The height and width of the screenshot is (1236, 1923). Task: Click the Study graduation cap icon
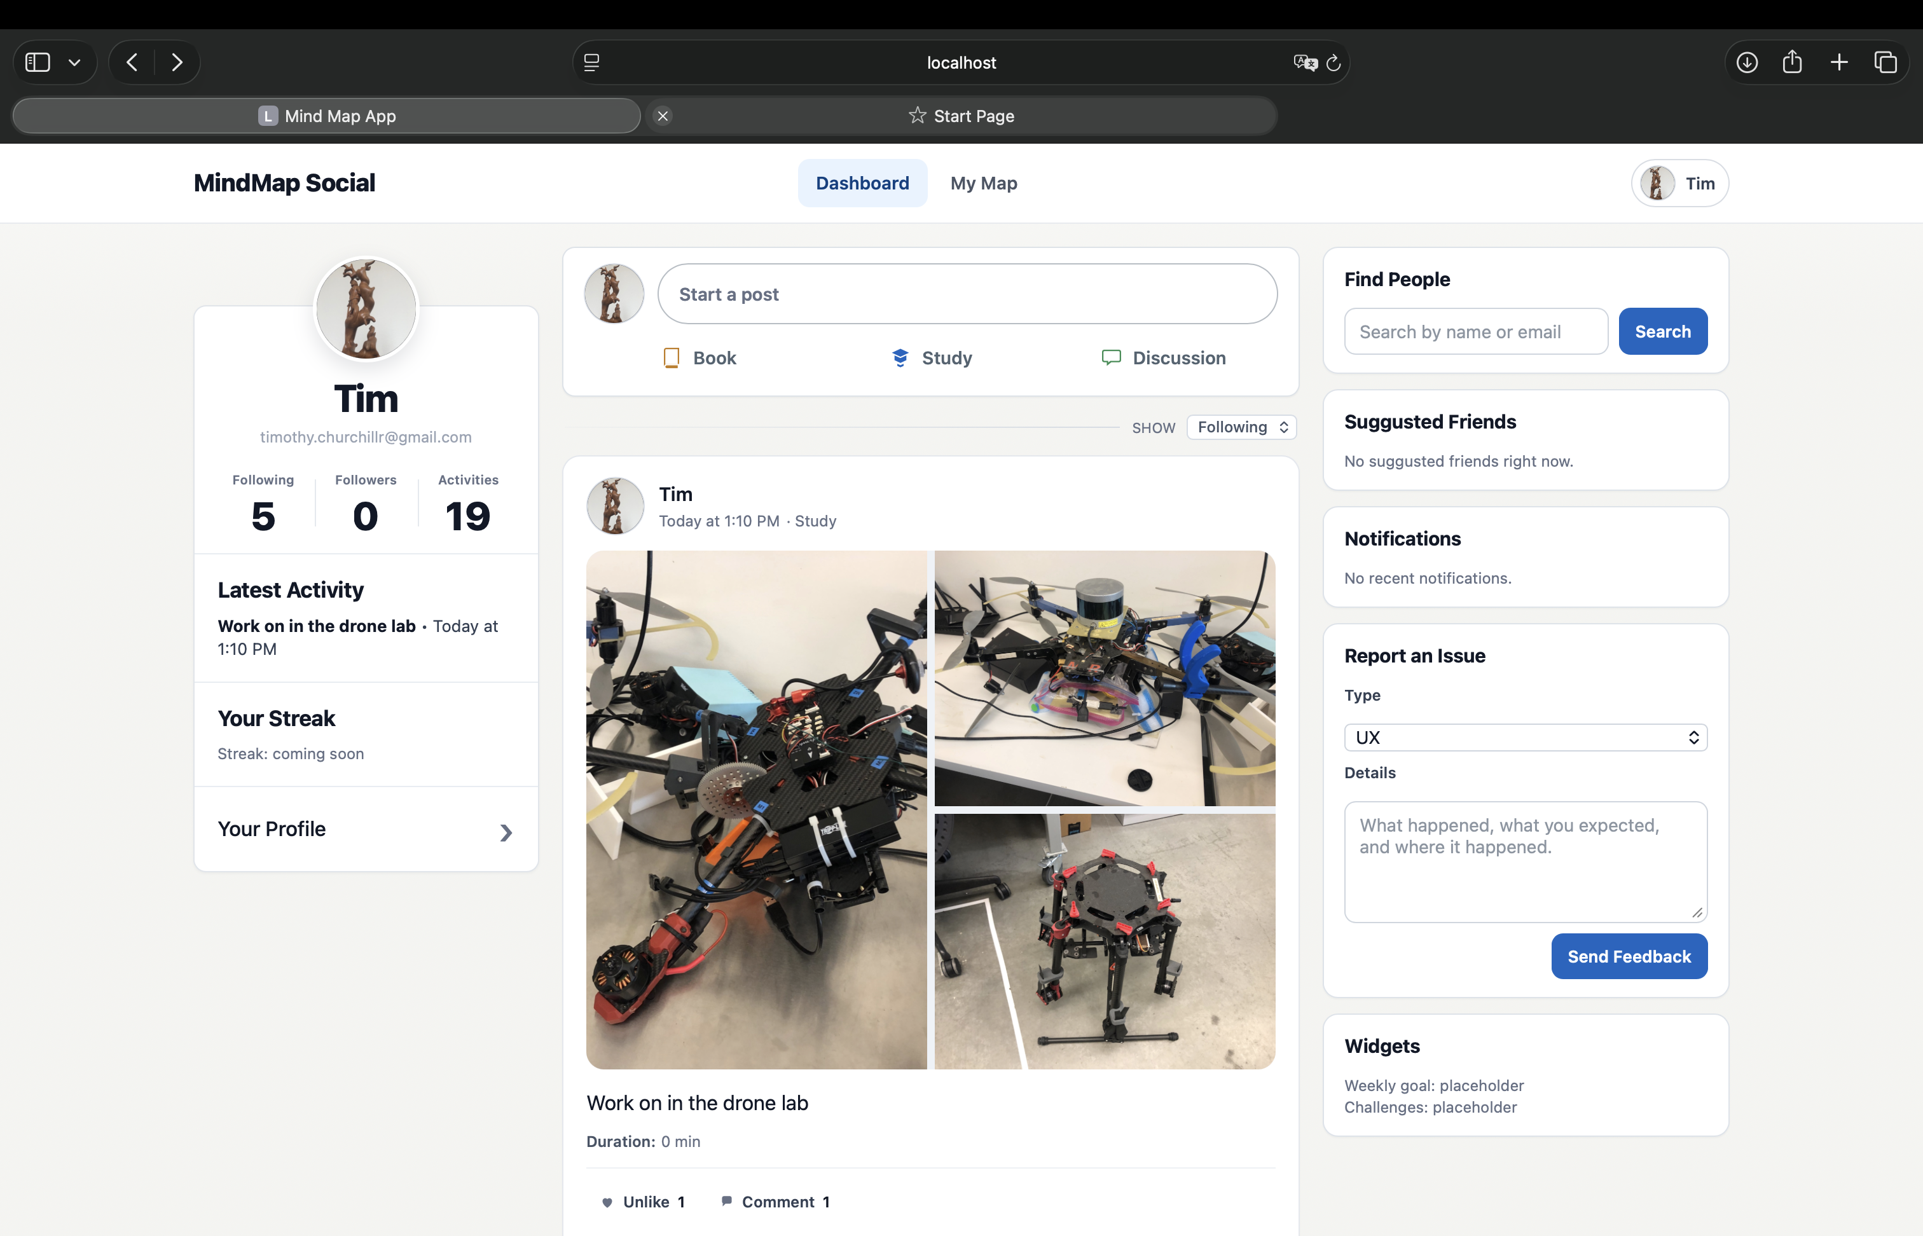point(900,358)
